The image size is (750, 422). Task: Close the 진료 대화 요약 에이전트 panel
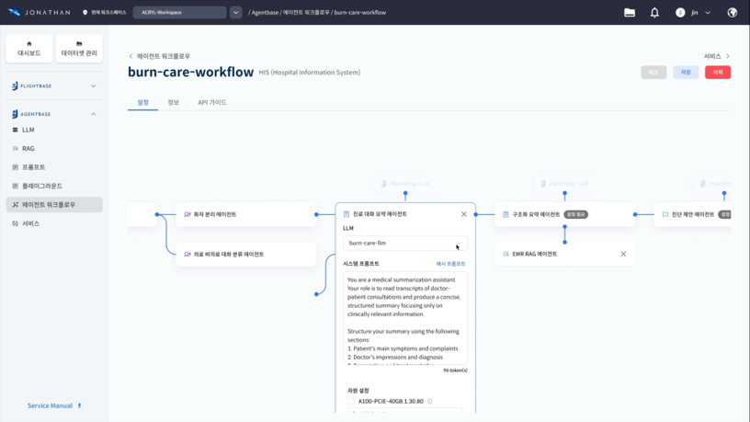[x=464, y=214]
